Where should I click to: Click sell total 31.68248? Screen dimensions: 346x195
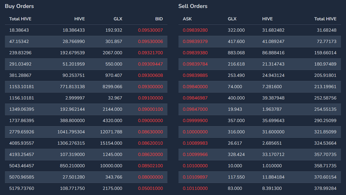pos(327,30)
